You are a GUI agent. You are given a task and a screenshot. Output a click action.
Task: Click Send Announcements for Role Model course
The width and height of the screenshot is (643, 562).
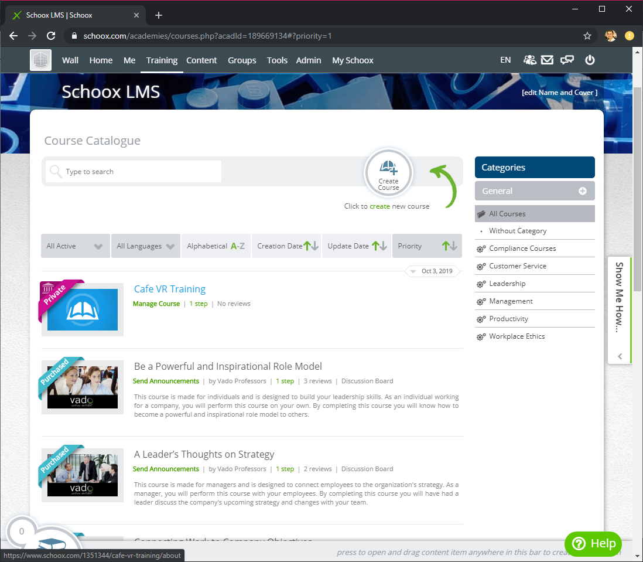click(166, 381)
